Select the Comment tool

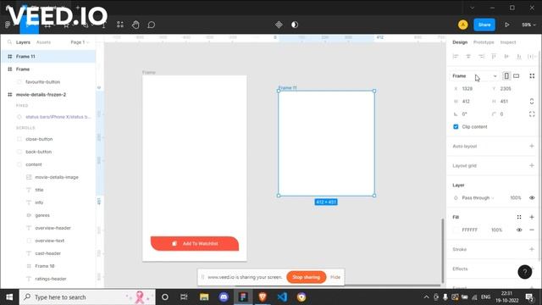(151, 25)
